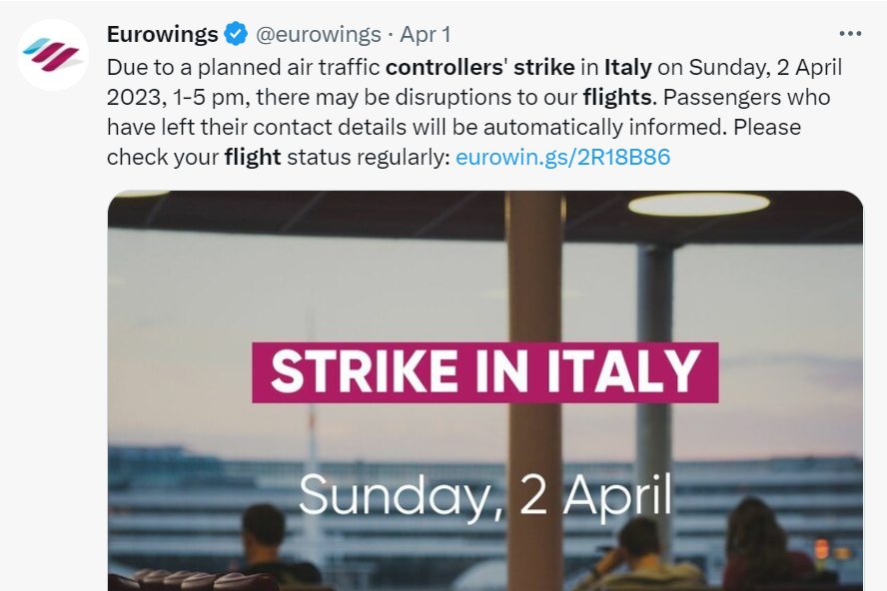This screenshot has width=887, height=591.
Task: Open the Eurowings profile avatar
Action: [x=53, y=56]
